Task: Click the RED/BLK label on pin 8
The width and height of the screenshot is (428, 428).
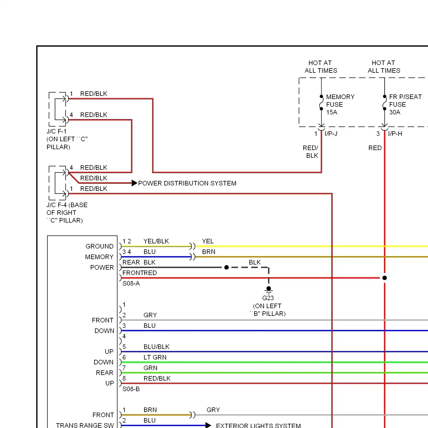Action: pyautogui.click(x=157, y=378)
